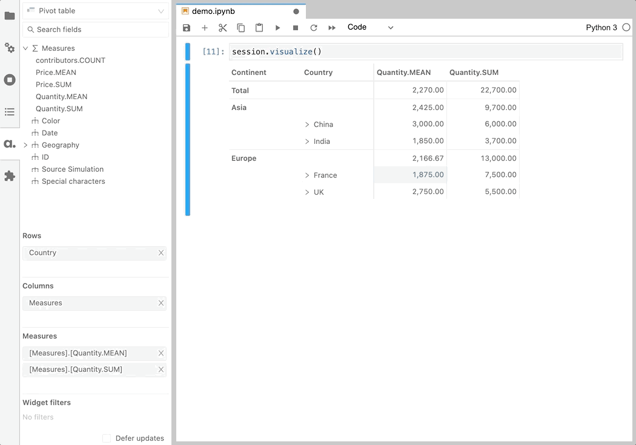Viewport: 636px width, 445px height.
Task: Expand the France row in the table
Action: click(x=307, y=175)
